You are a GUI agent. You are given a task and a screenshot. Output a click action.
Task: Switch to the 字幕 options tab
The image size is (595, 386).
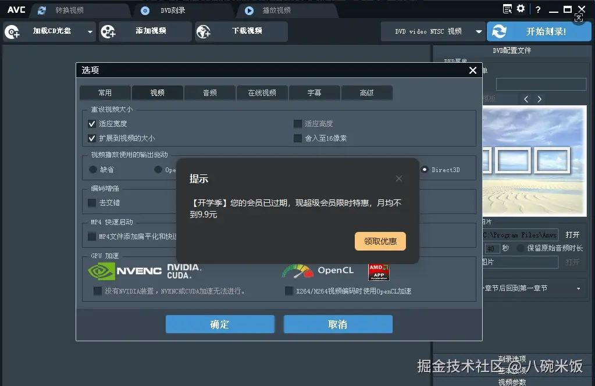click(315, 93)
